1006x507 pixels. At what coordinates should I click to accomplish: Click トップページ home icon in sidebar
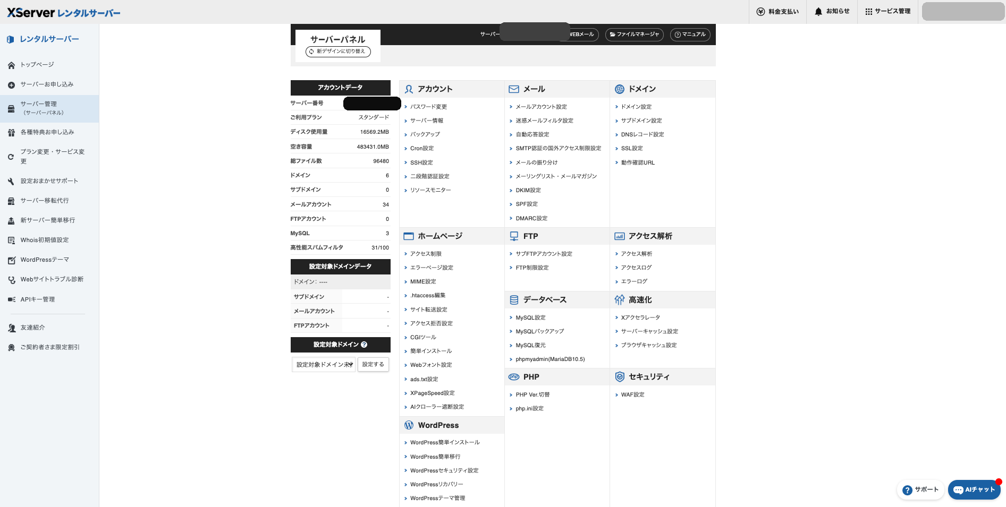point(11,65)
